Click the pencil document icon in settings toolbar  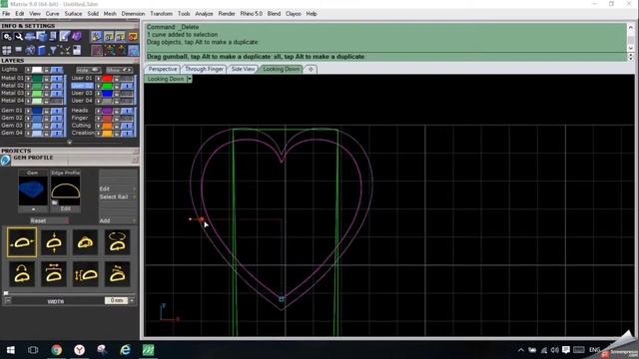click(65, 37)
